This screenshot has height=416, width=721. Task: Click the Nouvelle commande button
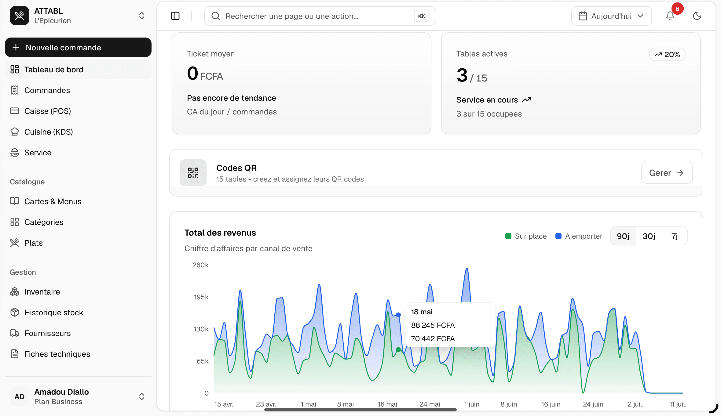tap(78, 47)
